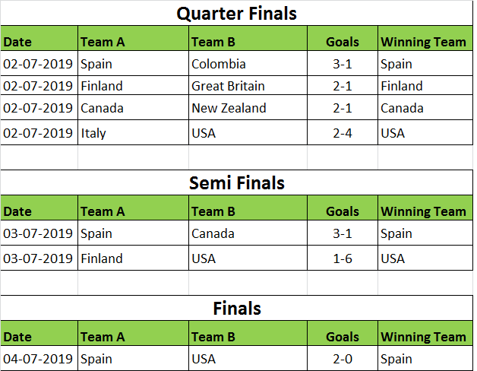Viewport: 477px width, 371px height.
Task: Click the 04-07-2019 date cell
Action: click(38, 359)
